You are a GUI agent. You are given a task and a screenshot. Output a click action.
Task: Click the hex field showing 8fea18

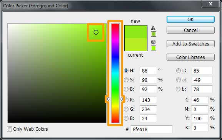(x=152, y=129)
